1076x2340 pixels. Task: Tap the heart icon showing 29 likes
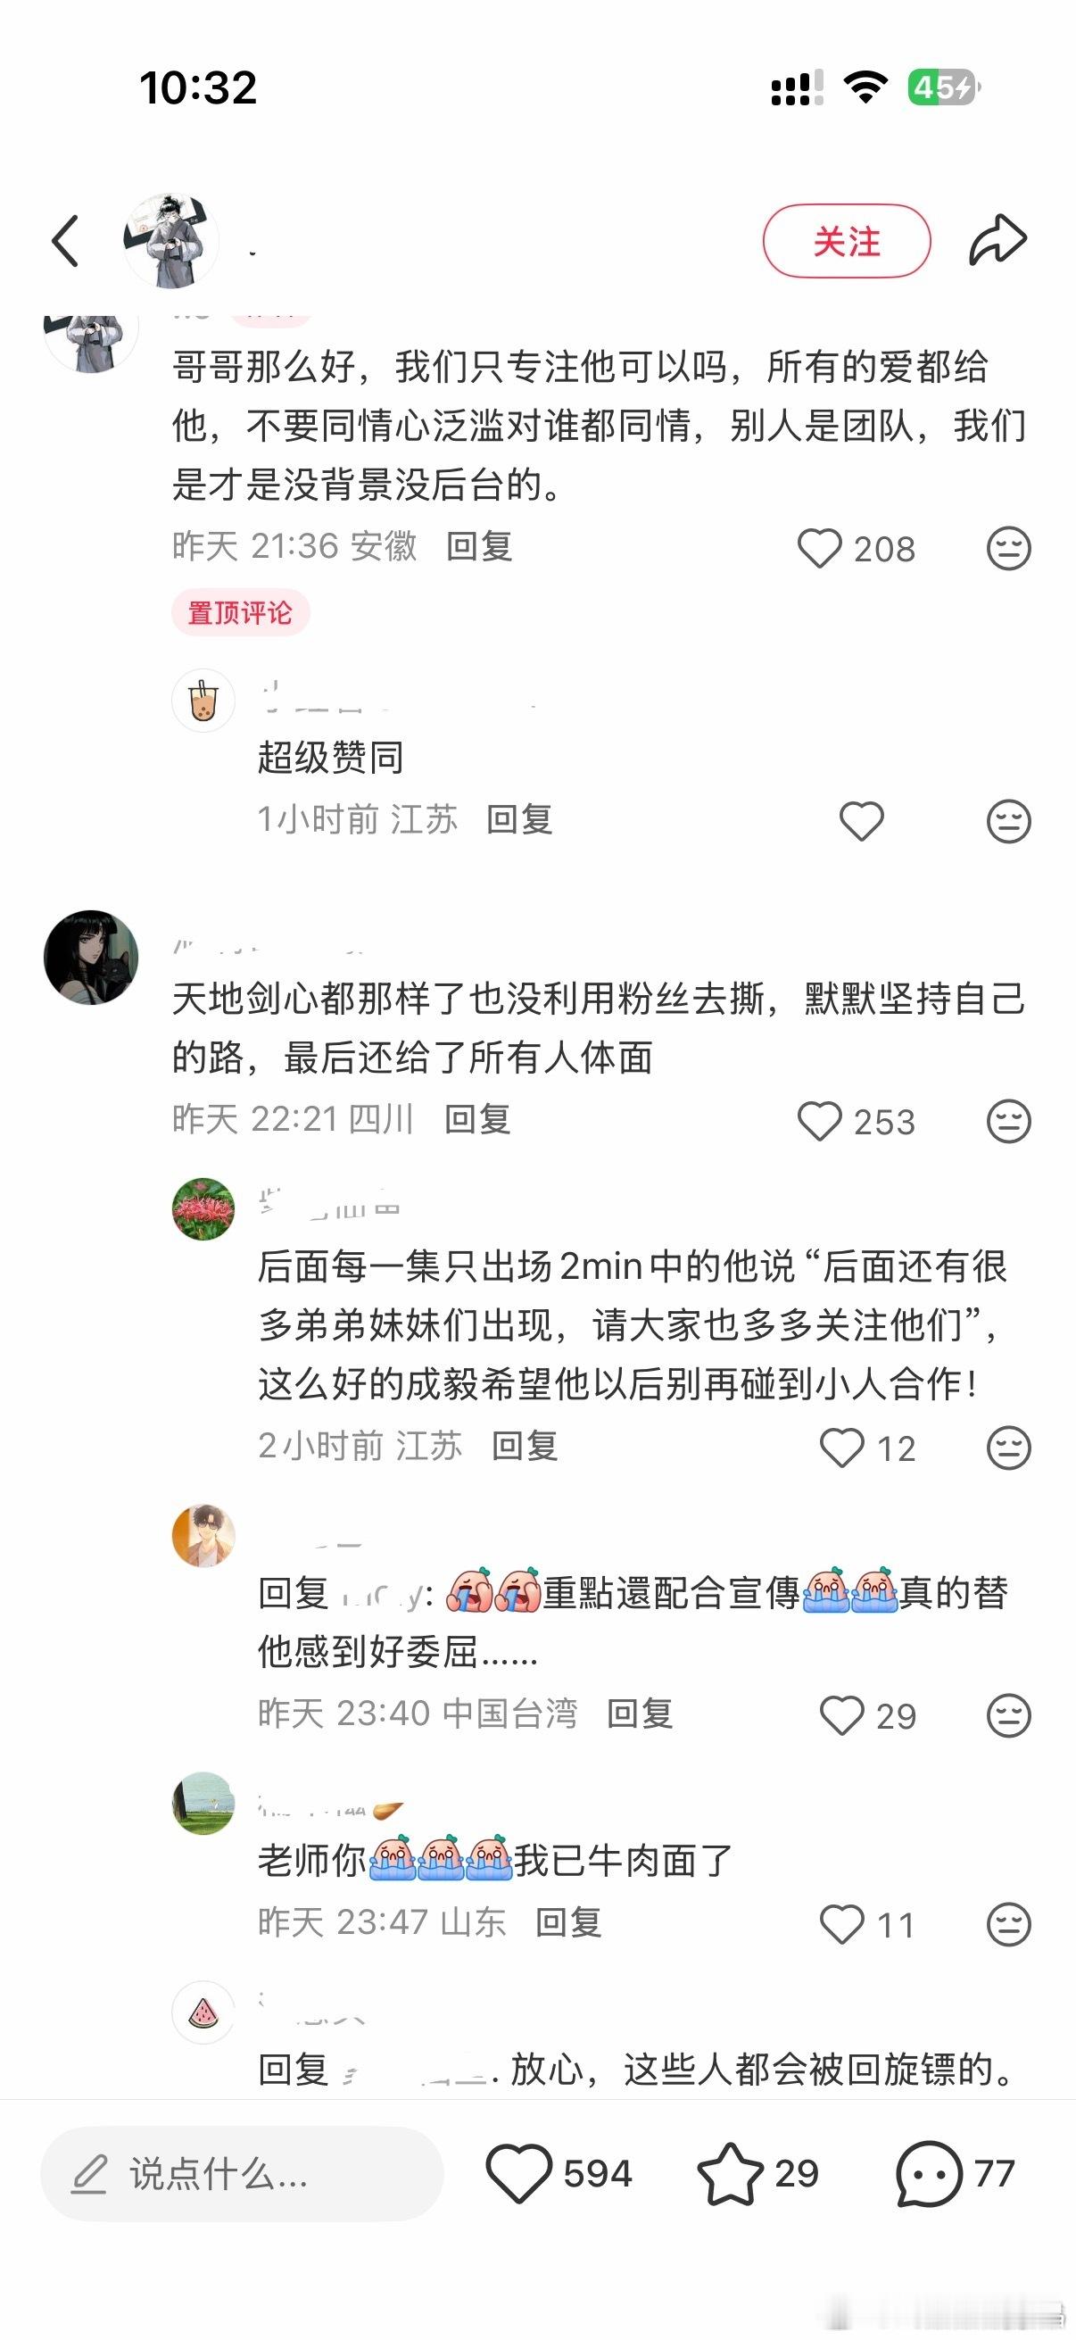[841, 1716]
